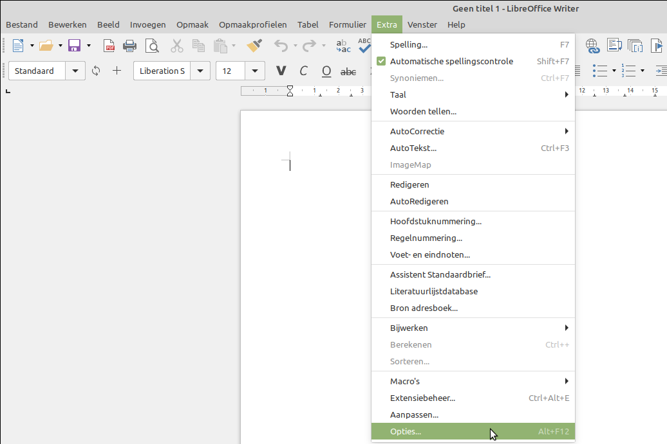Open the Opmaakprofielen menu

click(x=252, y=24)
